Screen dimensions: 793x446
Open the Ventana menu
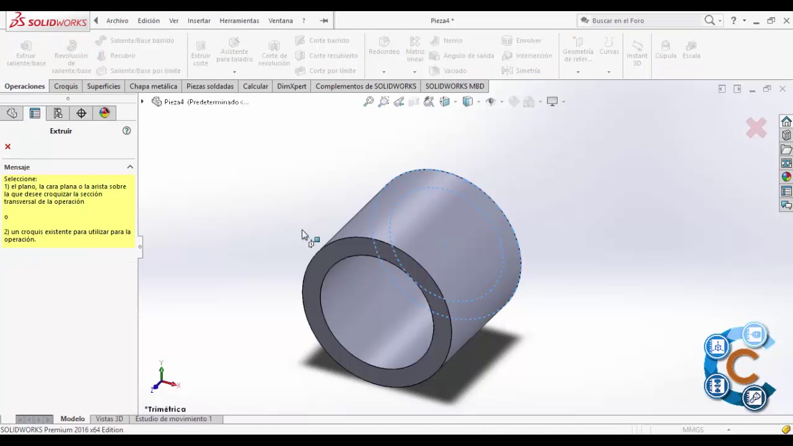(281, 20)
